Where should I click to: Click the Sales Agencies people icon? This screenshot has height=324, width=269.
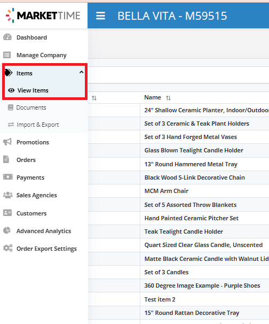(x=8, y=195)
